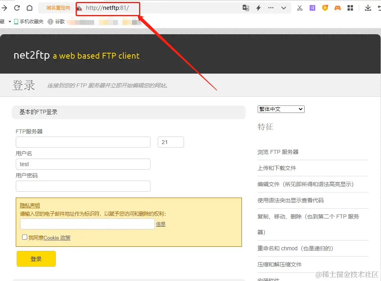Click the 使用语法突出显示查看代码 text
Screen dimensions: 381x281
[291, 200]
